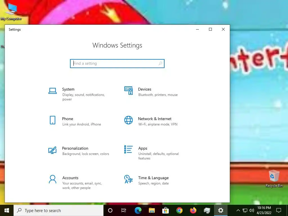This screenshot has width=288, height=216.
Task: Open File Explorer from the taskbar
Action: [x=152, y=210]
